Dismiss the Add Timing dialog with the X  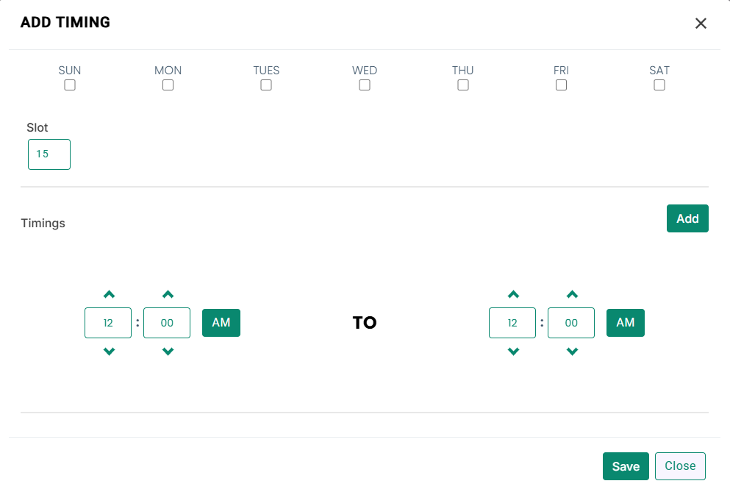701,24
